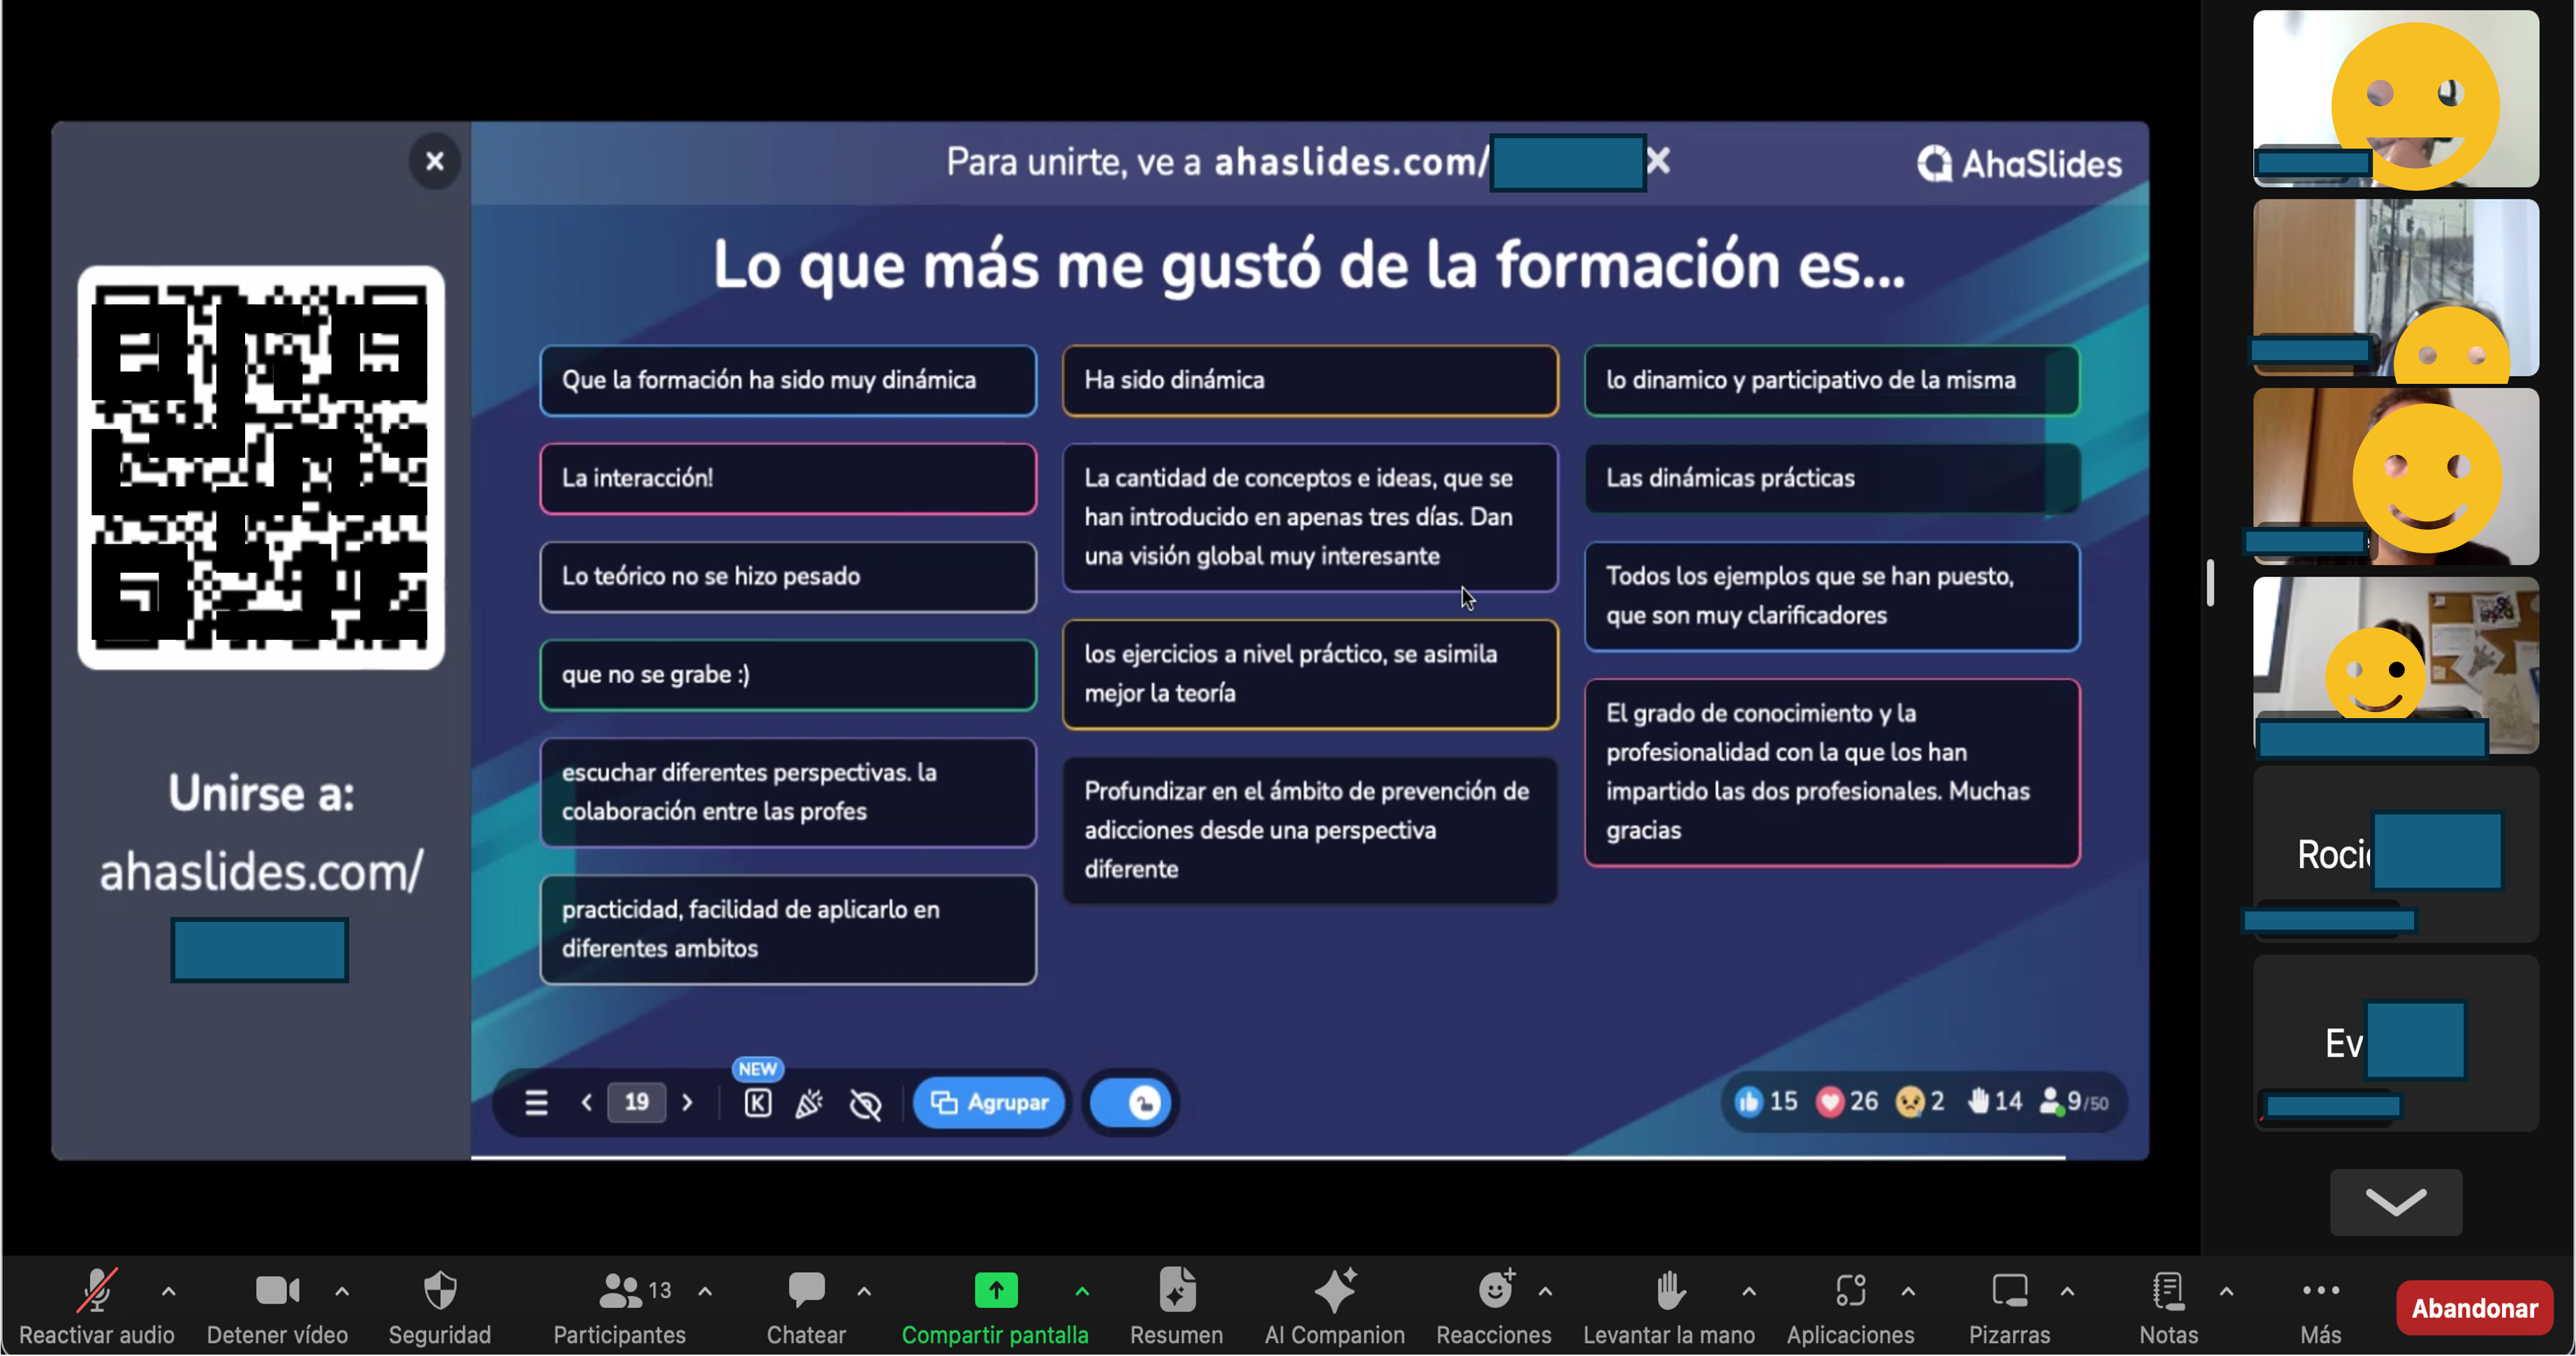The image size is (2576, 1356).
Task: Expand the arrow beside Reacciones
Action: [1545, 1291]
